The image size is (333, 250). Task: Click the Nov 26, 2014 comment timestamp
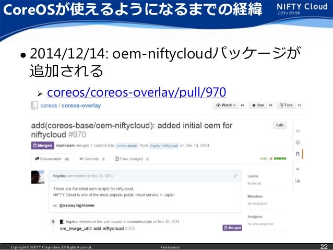tap(102, 176)
